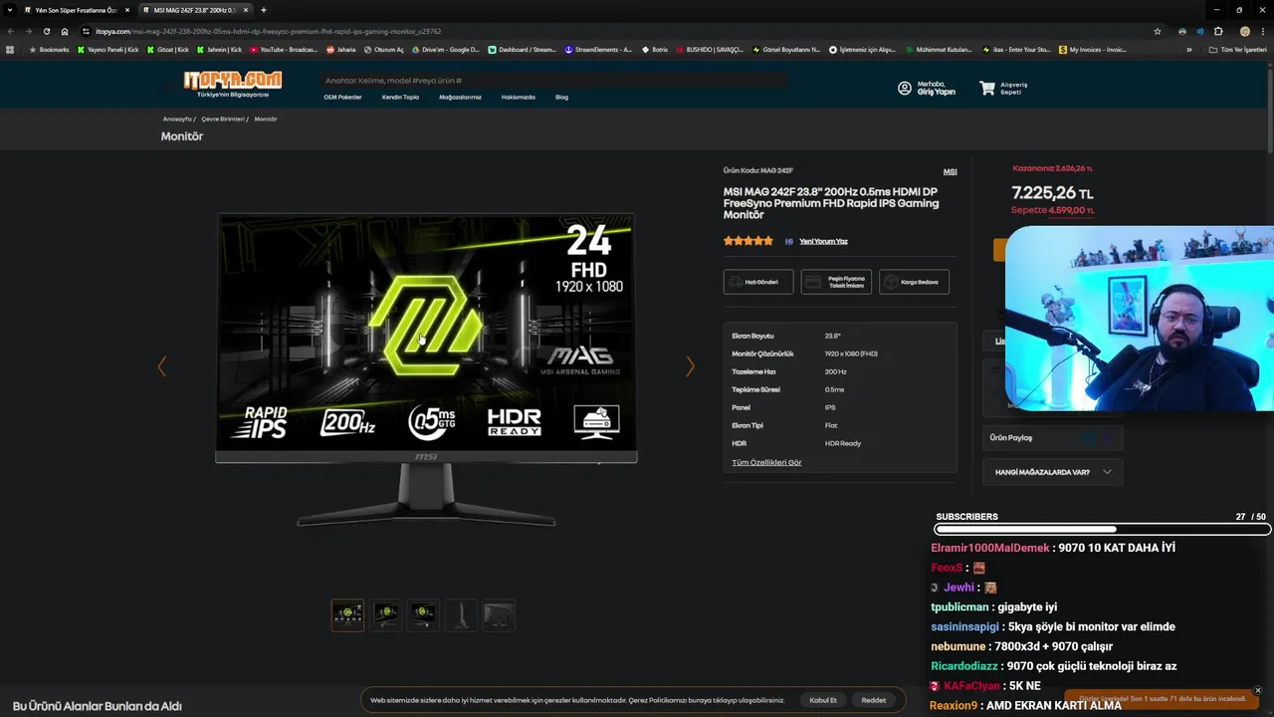Click the Hızlı Gönderi badge

tap(758, 282)
